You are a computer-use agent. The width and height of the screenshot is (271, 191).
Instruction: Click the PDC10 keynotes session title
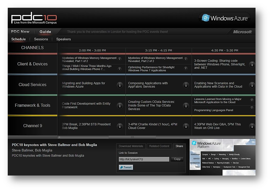(x=54, y=145)
